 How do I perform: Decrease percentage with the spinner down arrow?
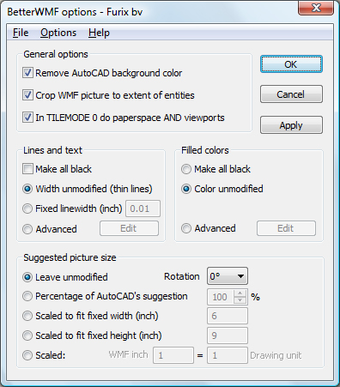[240, 300]
